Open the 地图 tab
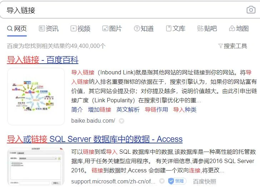This screenshot has height=187, width=260. 239,29
